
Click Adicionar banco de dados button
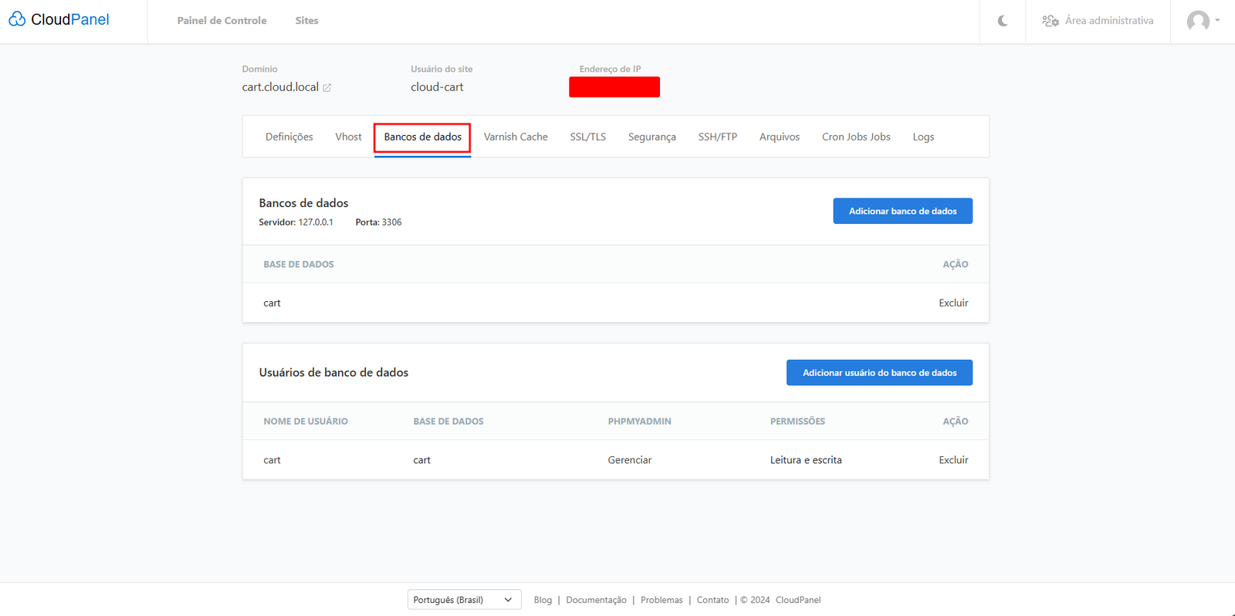click(x=902, y=211)
